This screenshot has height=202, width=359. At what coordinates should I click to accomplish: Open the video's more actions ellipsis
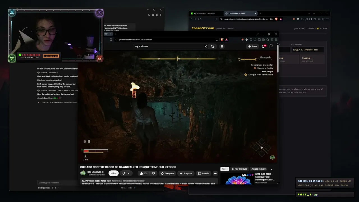(215, 173)
